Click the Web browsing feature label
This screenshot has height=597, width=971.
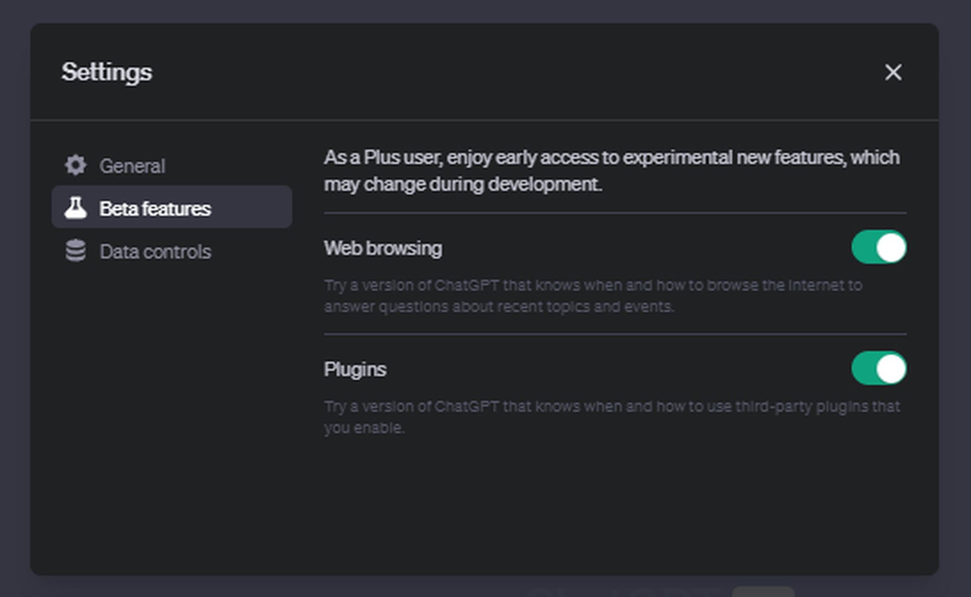(383, 248)
